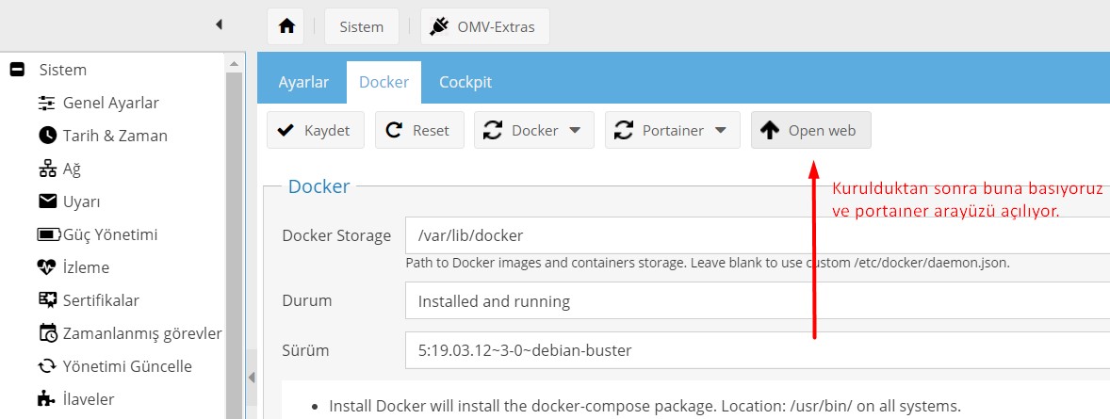Click the Genel Ayarlar sliders icon
1110x419 pixels.
pos(47,103)
